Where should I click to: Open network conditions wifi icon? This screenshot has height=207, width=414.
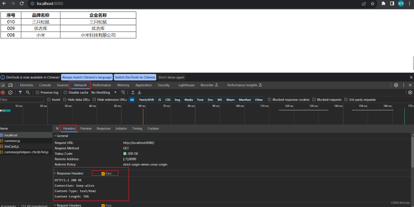[123, 92]
